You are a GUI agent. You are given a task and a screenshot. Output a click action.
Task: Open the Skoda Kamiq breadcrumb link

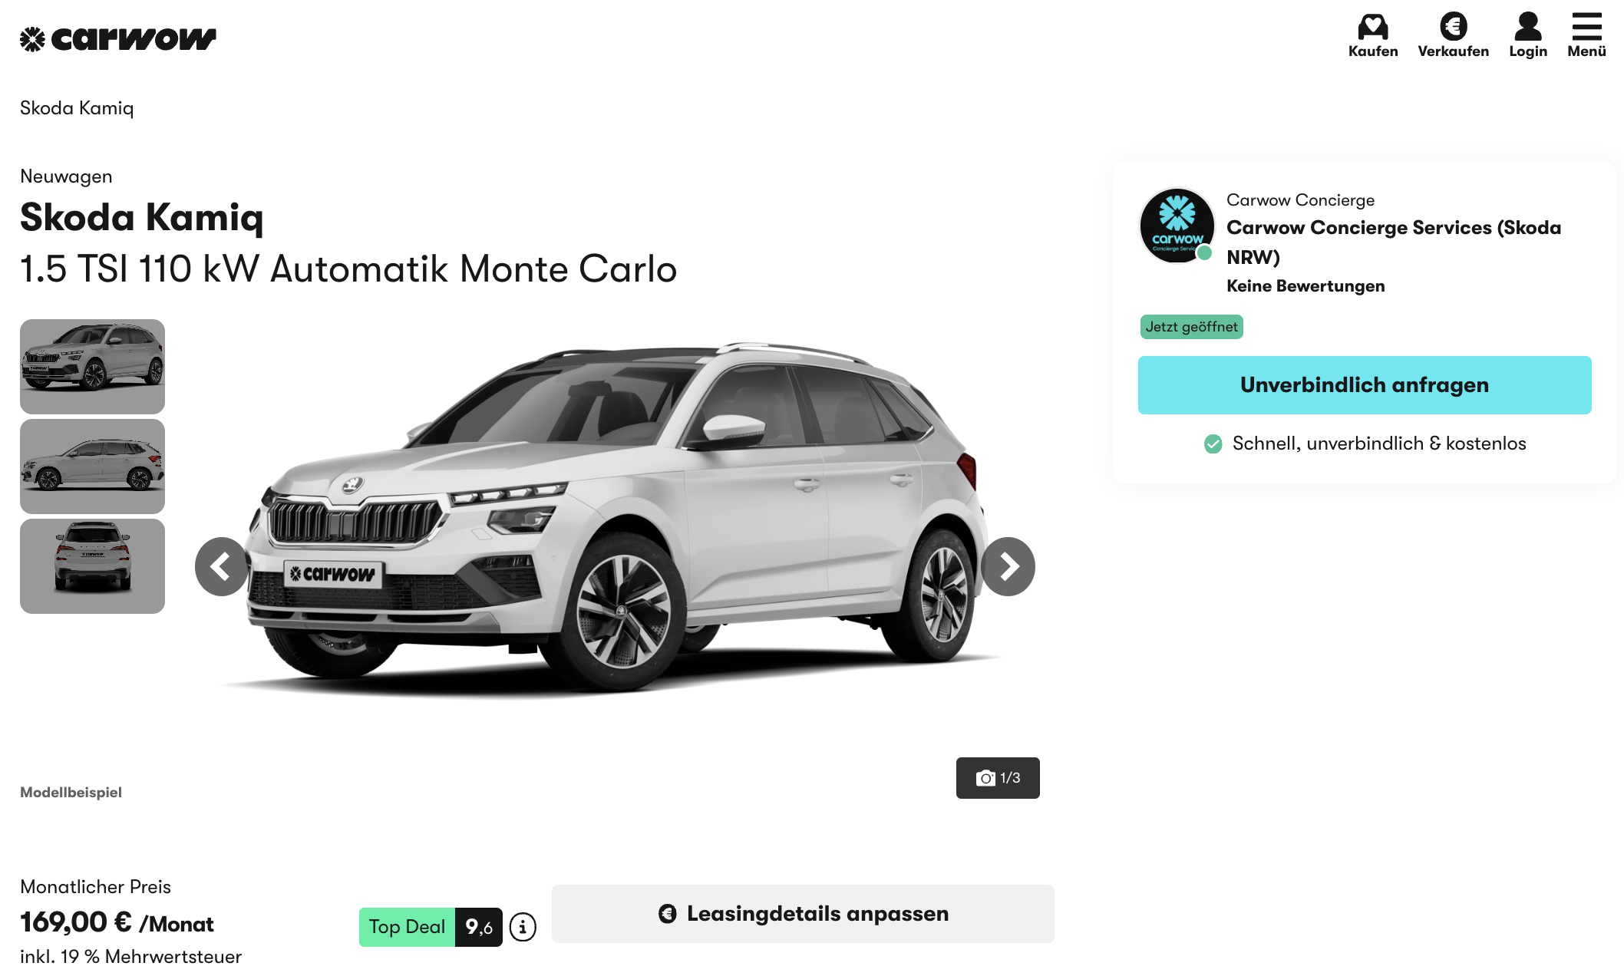pyautogui.click(x=77, y=108)
